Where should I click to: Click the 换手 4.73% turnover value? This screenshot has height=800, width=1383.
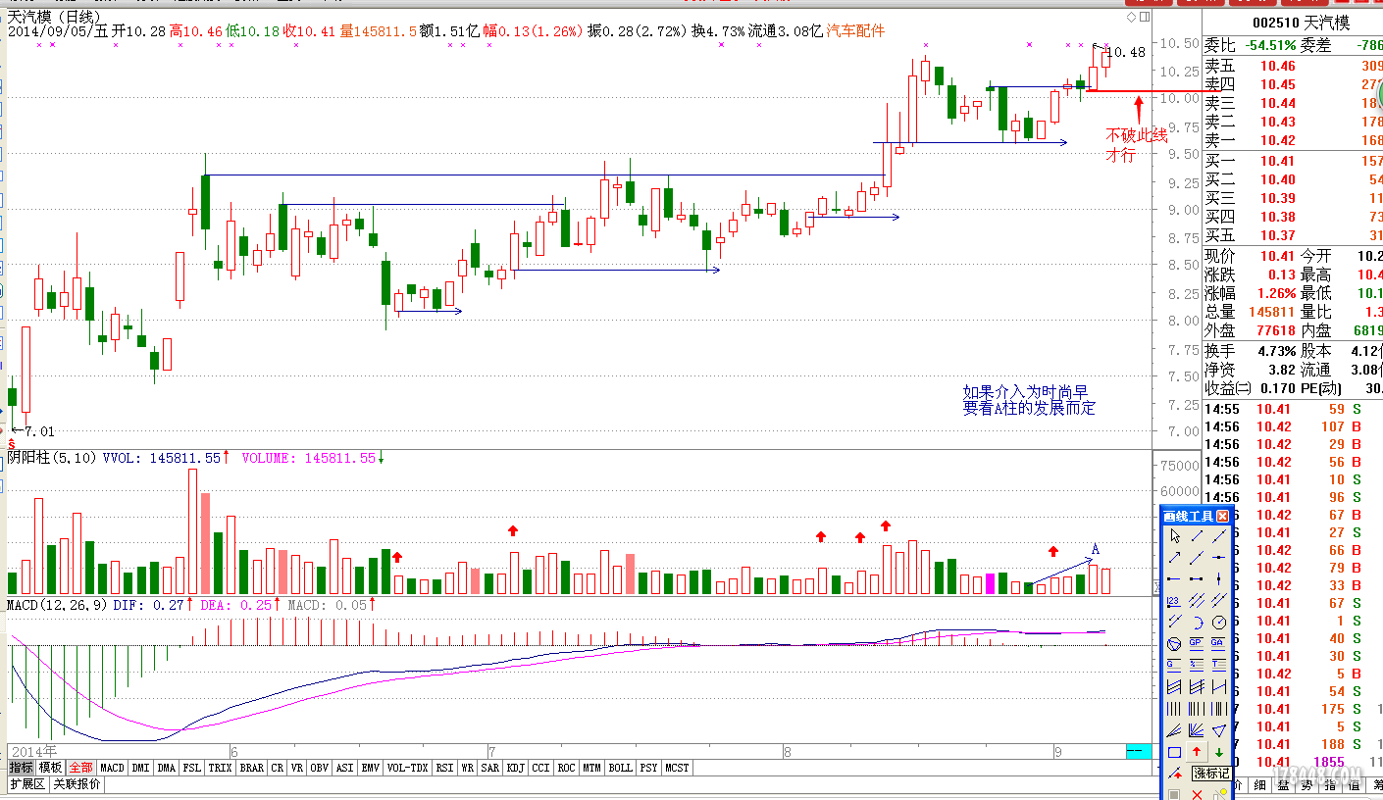[x=1276, y=351]
